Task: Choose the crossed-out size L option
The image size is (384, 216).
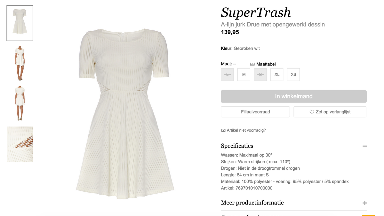Action: tap(227, 74)
